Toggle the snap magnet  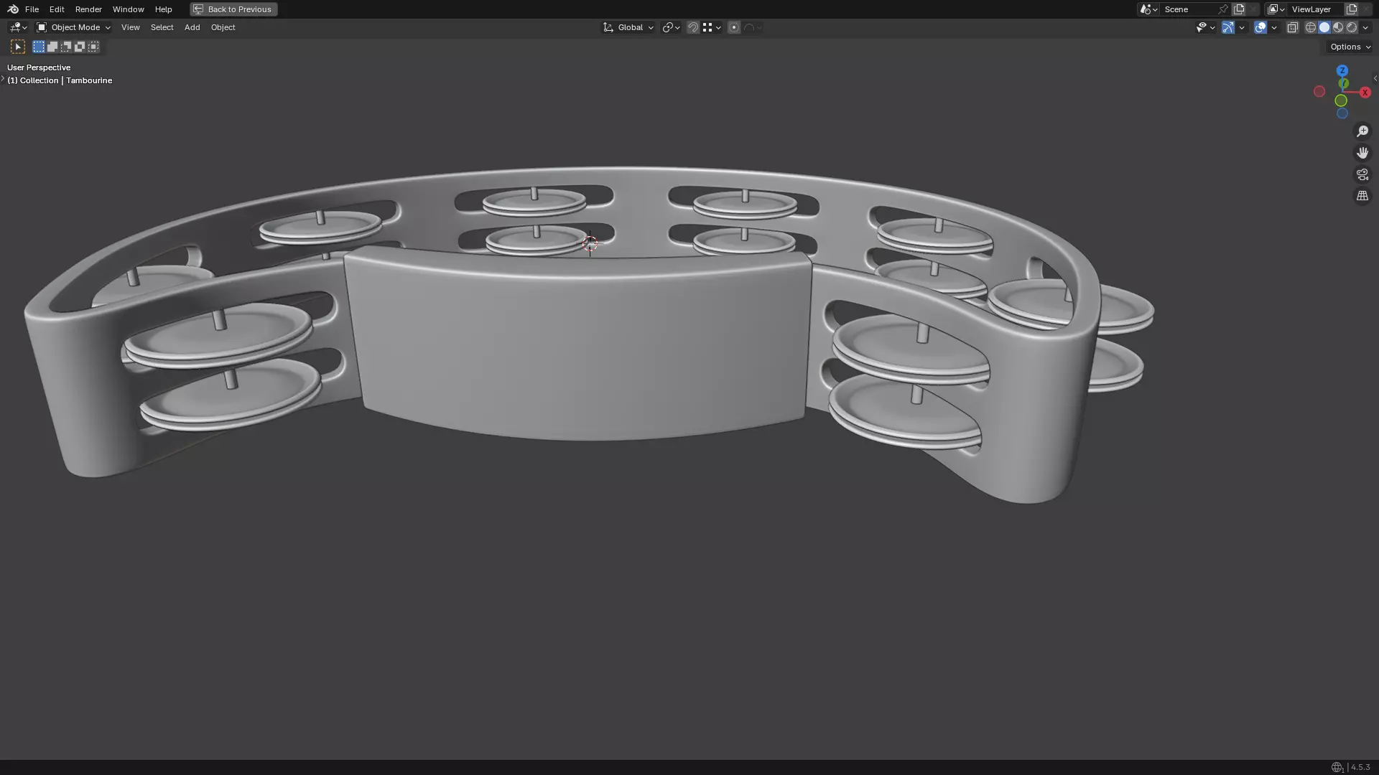(693, 27)
